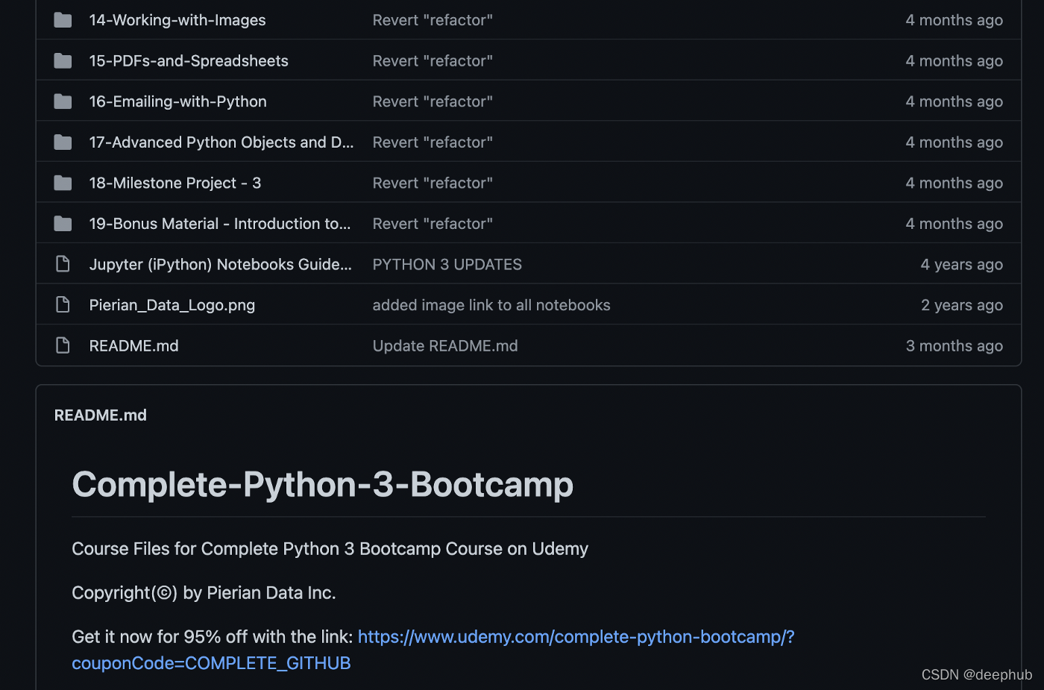Click the file icon for Jupyter Notebooks Guide
Viewport: 1044px width, 690px height.
tap(63, 264)
